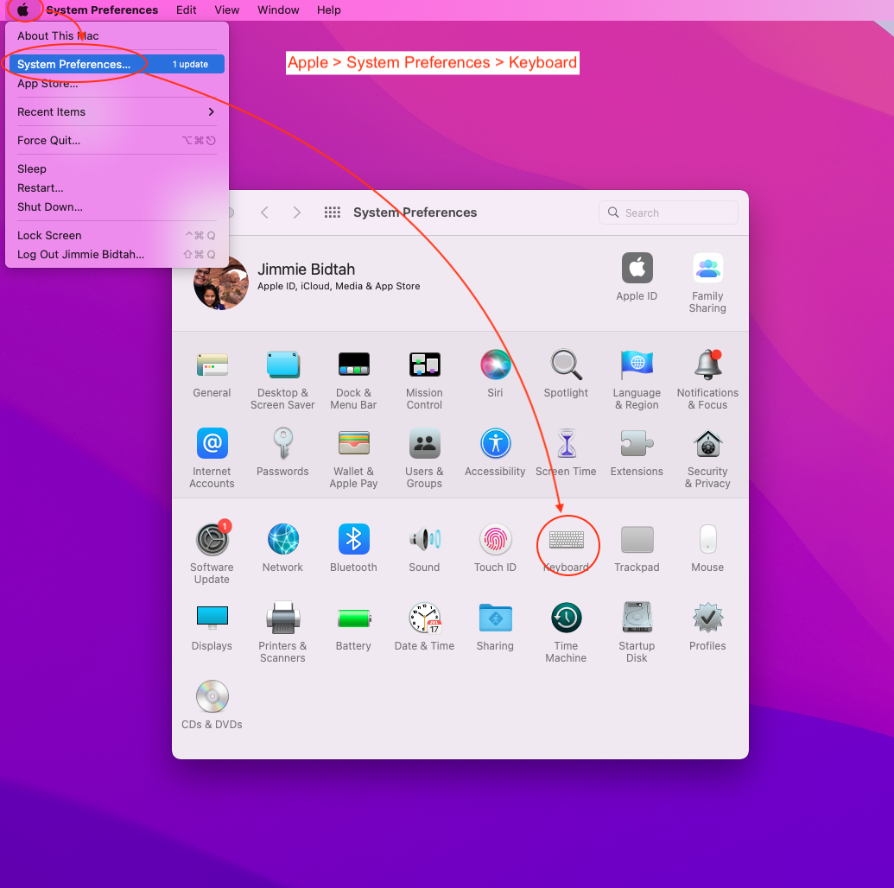894x888 pixels.
Task: Open Security & Privacy preferences
Action: pos(707,459)
